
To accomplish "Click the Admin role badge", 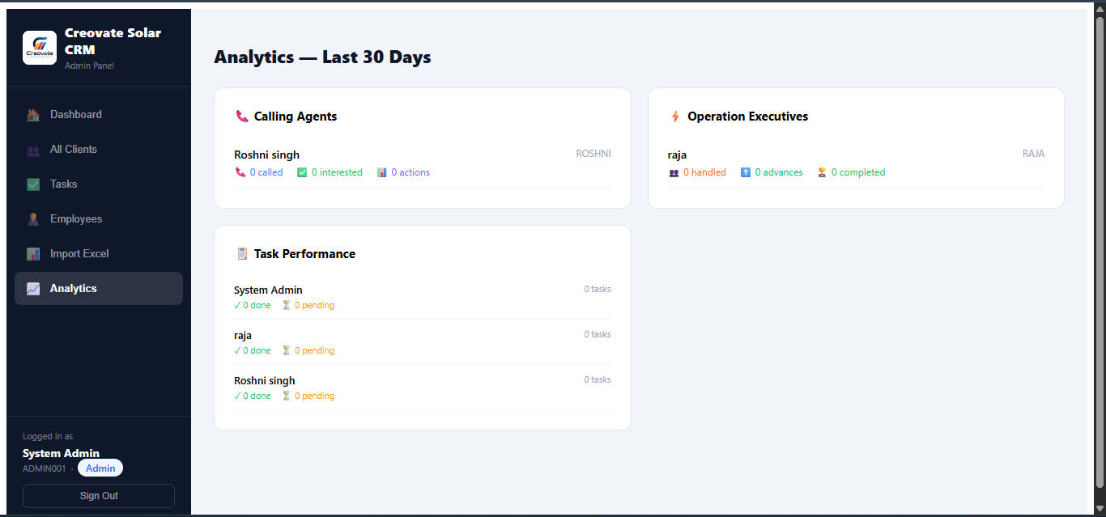I will [100, 468].
